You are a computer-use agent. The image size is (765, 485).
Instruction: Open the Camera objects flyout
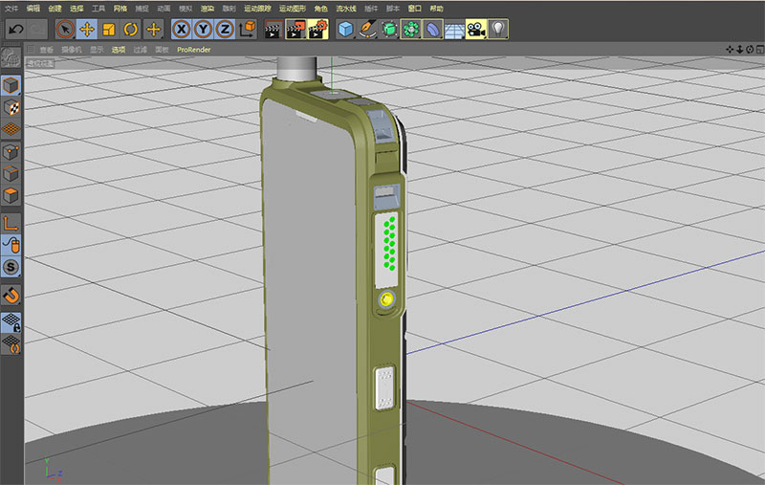click(476, 30)
